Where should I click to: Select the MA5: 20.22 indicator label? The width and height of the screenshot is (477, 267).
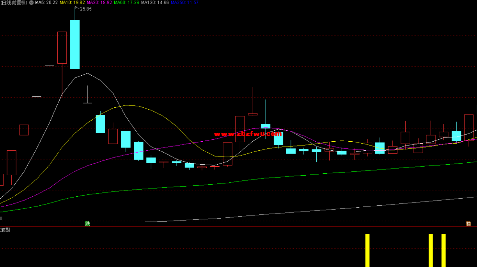(46, 3)
